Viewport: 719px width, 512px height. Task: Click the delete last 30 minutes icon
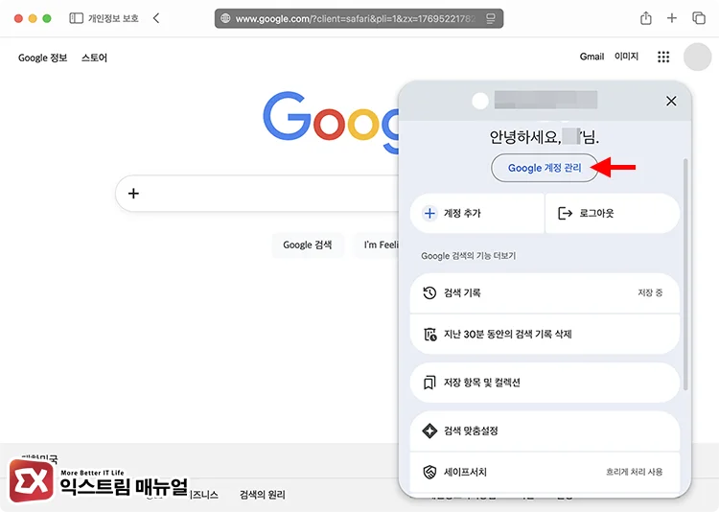tap(429, 334)
